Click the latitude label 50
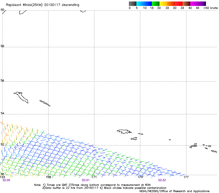The height and width of the screenshot is (193, 219). 2,174
